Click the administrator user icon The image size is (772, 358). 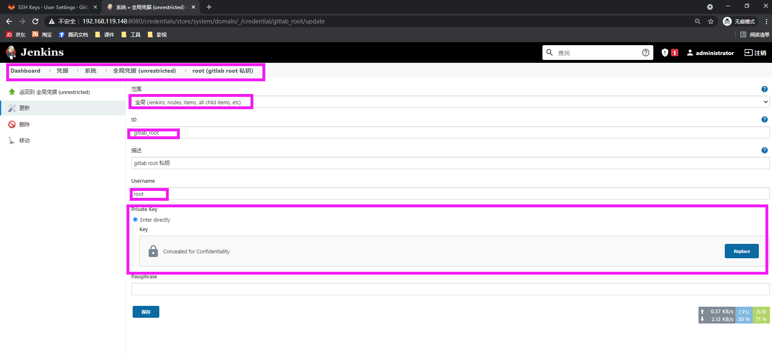pos(690,53)
